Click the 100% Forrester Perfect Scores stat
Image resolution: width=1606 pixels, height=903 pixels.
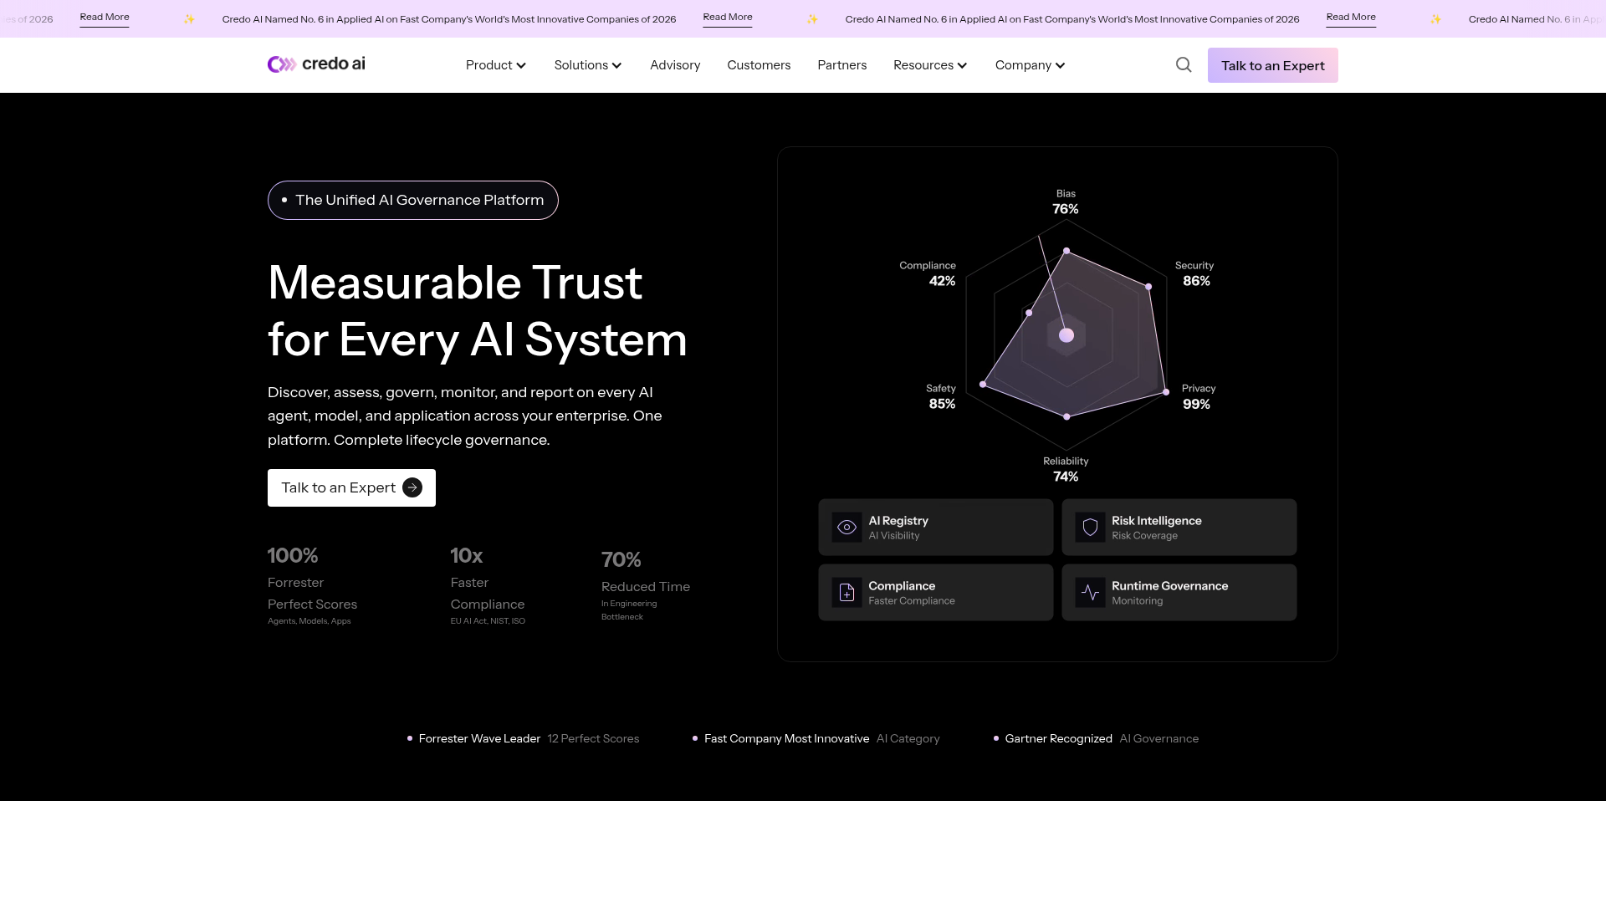coord(312,585)
